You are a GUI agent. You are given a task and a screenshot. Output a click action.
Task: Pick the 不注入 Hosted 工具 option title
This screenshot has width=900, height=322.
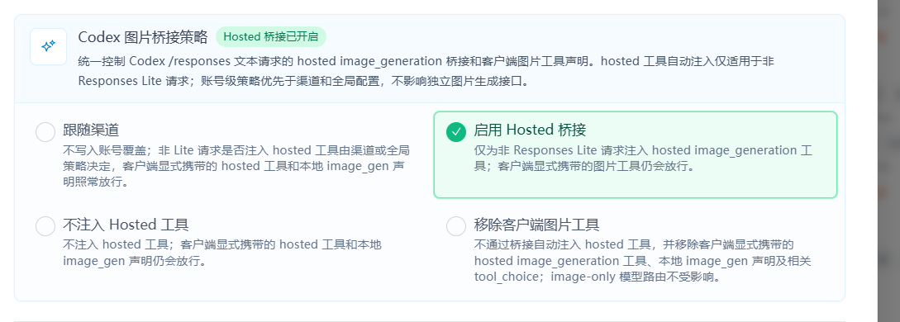tap(126, 224)
